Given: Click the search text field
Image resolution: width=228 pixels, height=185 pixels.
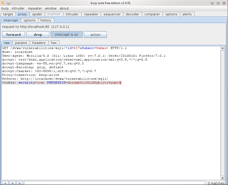Looking at the screenshot, I should click(x=115, y=183).
